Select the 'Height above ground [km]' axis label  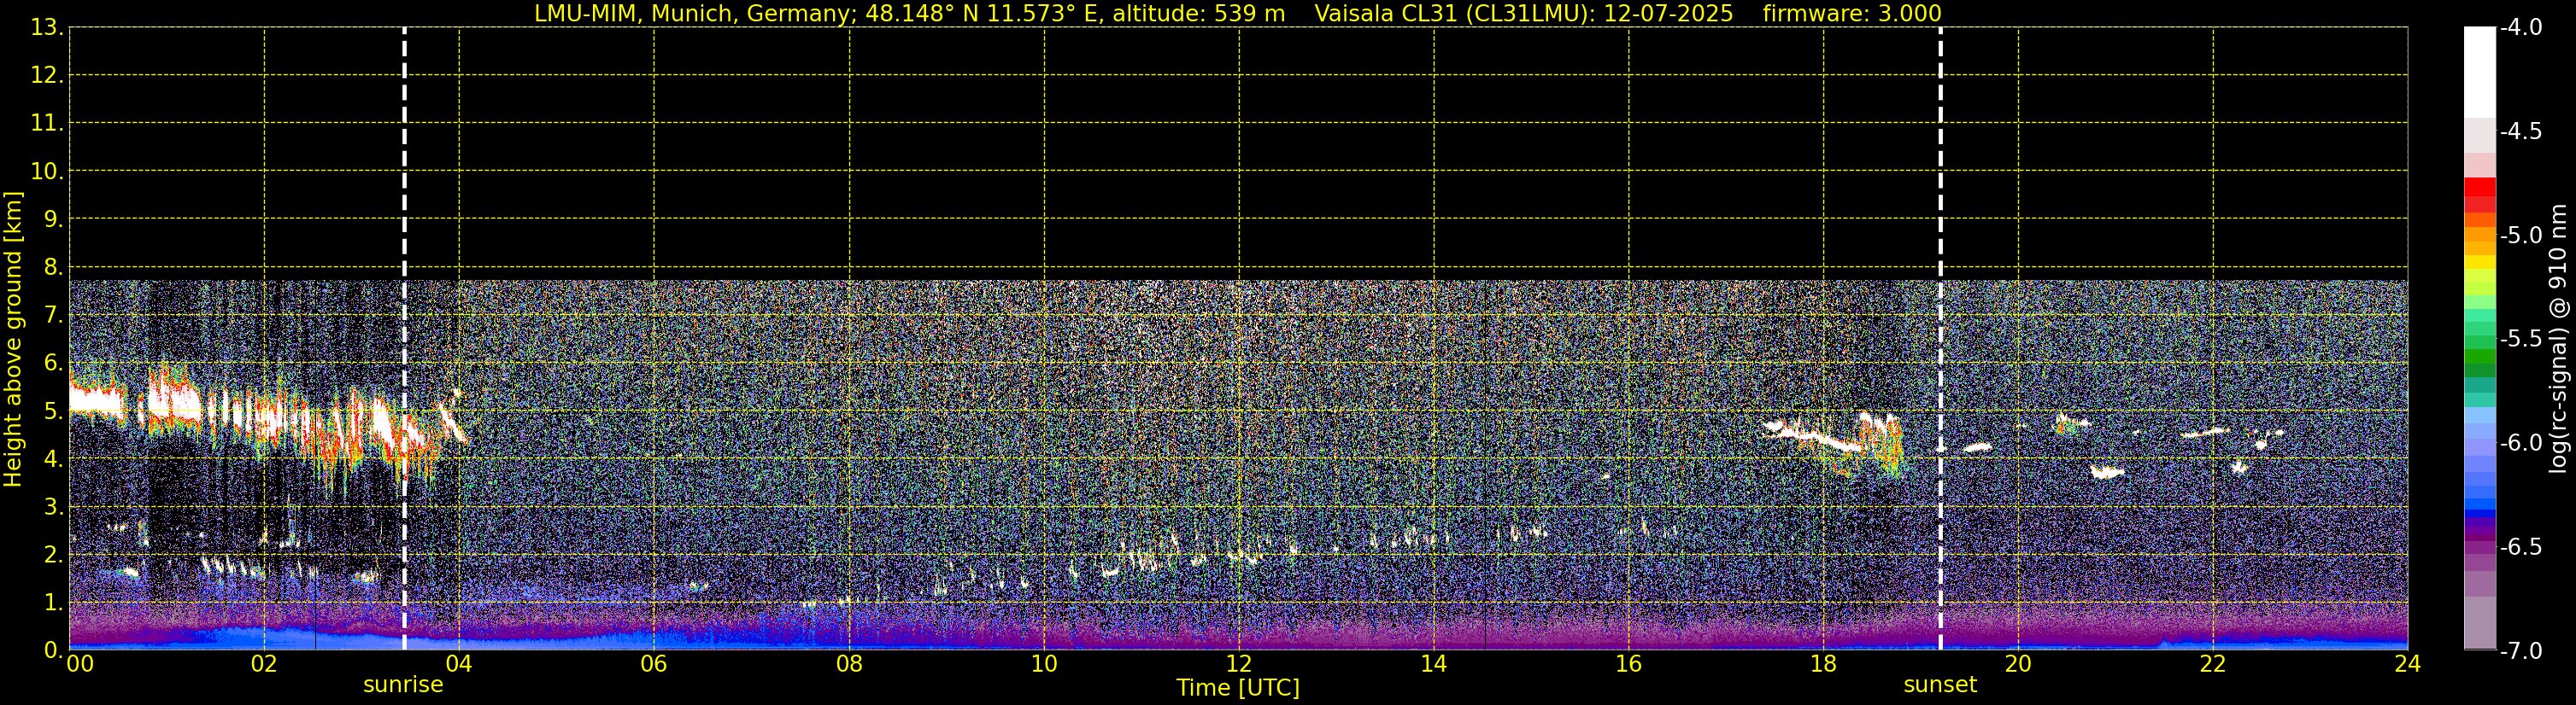[13, 340]
